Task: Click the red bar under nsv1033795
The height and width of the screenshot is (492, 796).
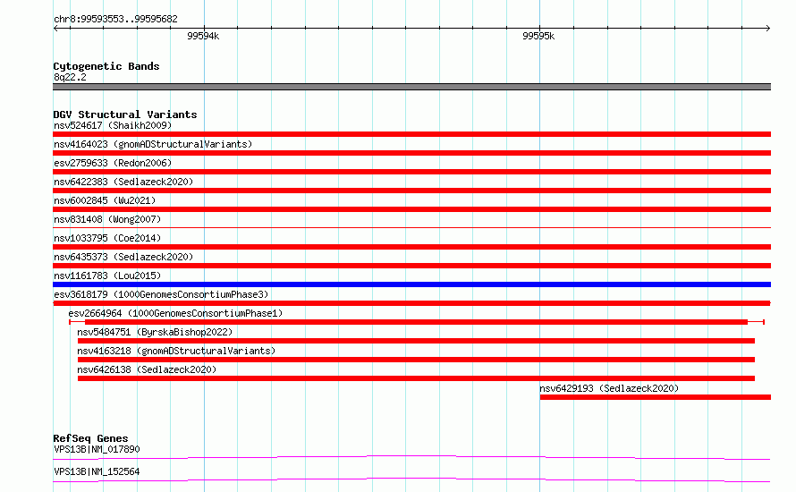Action: [411, 247]
